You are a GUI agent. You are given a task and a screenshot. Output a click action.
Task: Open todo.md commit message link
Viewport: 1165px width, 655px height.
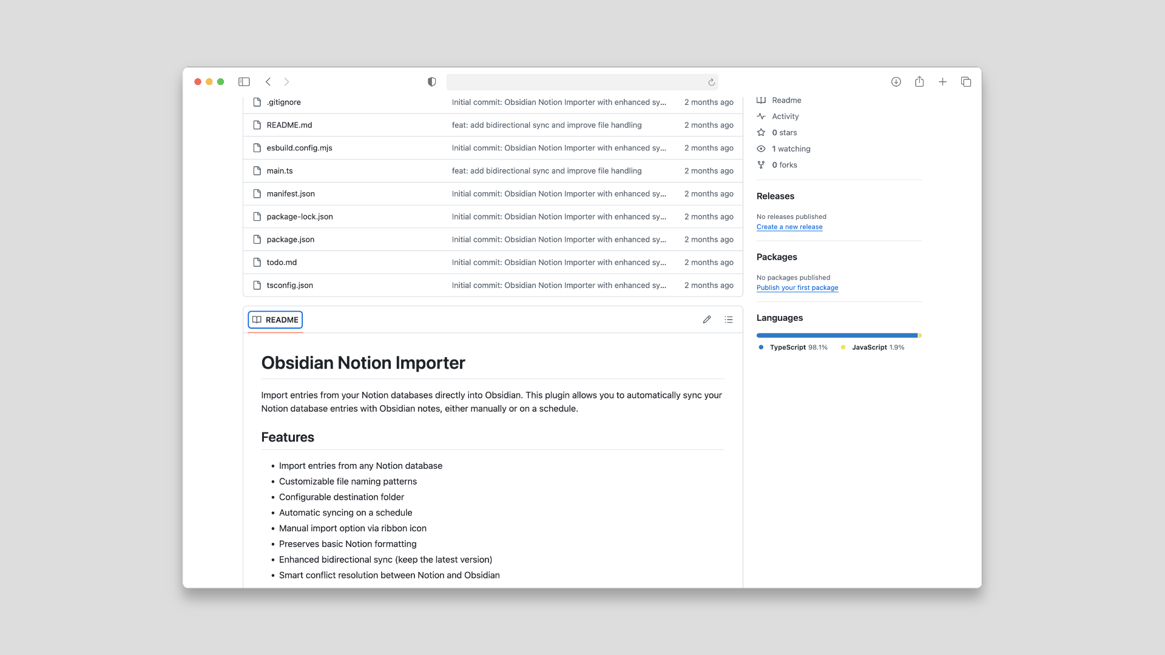pyautogui.click(x=558, y=263)
